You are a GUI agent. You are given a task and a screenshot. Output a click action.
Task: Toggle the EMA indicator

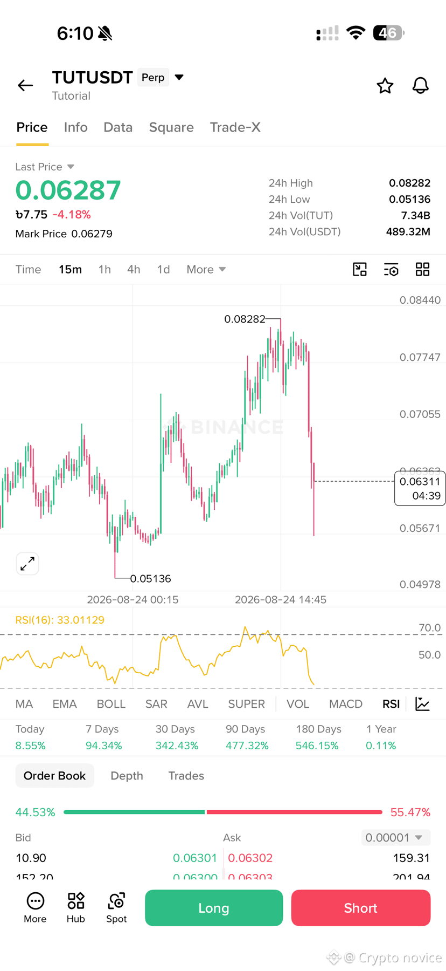pos(65,704)
